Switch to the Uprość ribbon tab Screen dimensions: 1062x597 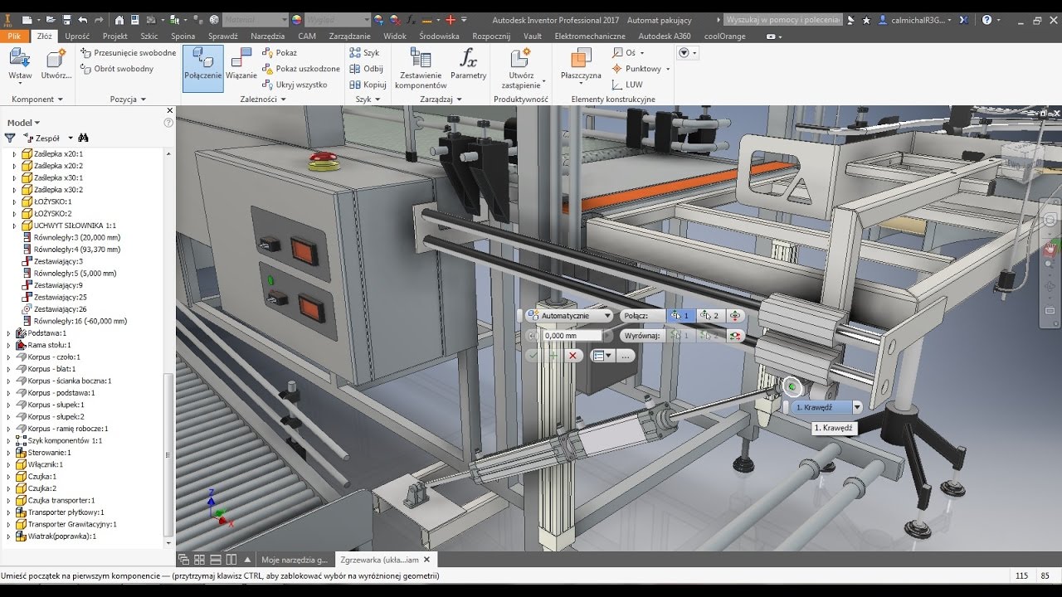pyautogui.click(x=77, y=36)
